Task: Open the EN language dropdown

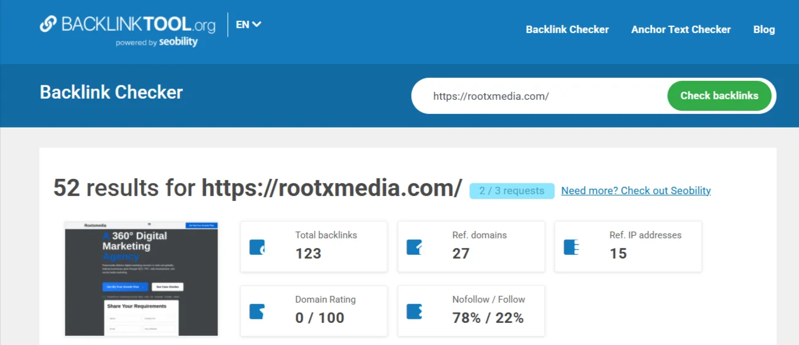Action: click(249, 25)
